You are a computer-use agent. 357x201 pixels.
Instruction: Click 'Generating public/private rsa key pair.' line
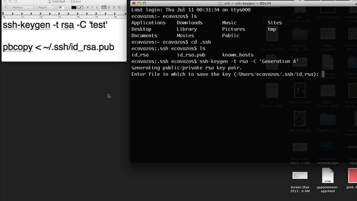[x=186, y=68]
